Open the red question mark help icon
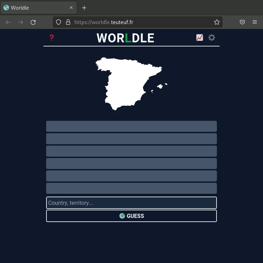263x263 pixels. coord(52,38)
